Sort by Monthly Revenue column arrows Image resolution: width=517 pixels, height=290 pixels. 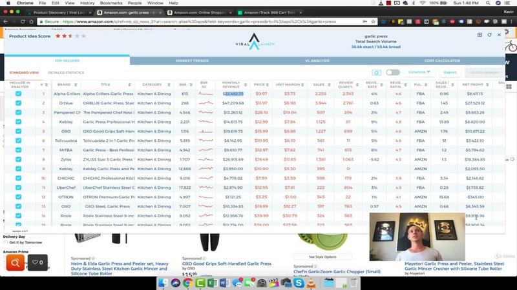pos(246,85)
